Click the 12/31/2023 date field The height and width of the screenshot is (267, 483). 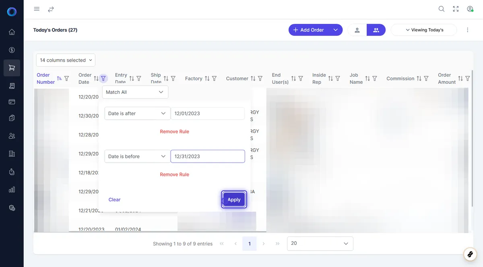tap(208, 156)
